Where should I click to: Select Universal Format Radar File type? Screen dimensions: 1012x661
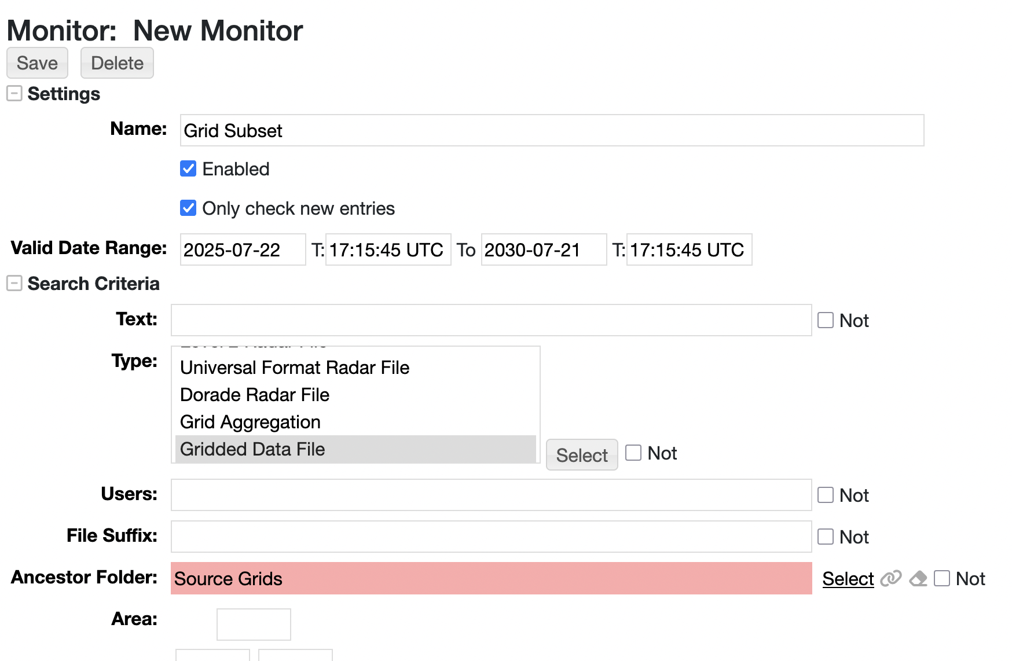click(295, 368)
